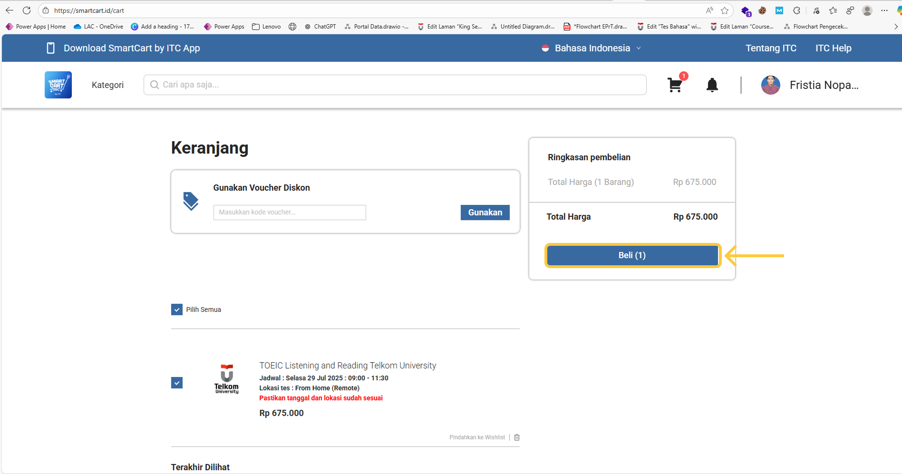The width and height of the screenshot is (902, 474).
Task: Open the Kategori menu
Action: pos(107,85)
